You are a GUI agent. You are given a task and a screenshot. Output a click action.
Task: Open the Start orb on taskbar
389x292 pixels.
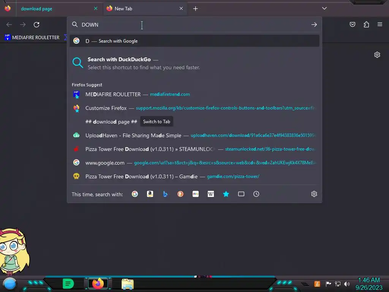click(9, 284)
